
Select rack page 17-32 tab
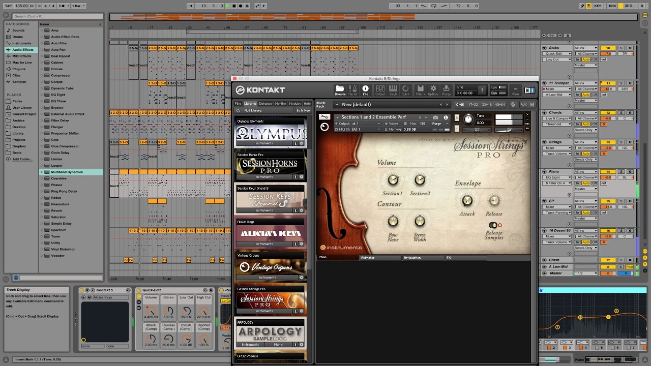click(473, 105)
